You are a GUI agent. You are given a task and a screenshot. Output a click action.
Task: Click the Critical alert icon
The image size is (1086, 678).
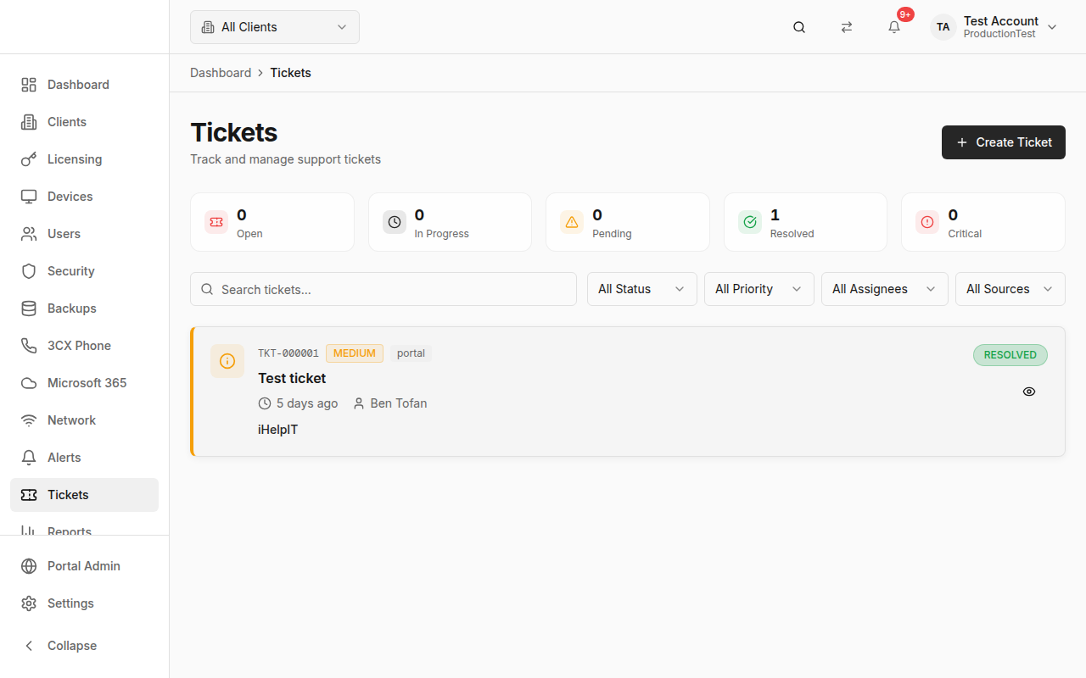pos(927,222)
